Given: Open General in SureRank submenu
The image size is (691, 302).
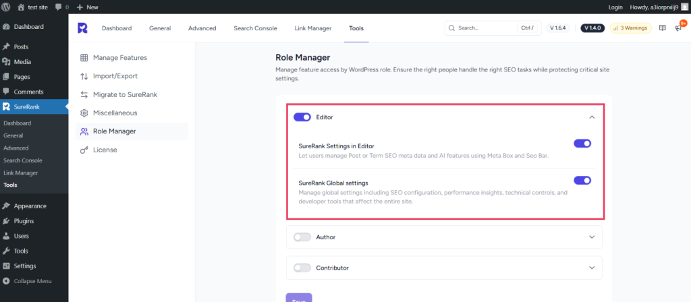Looking at the screenshot, I should pos(13,135).
